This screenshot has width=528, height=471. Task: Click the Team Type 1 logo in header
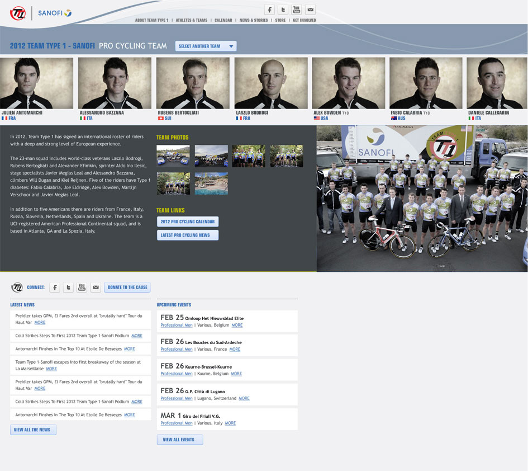tap(18, 13)
